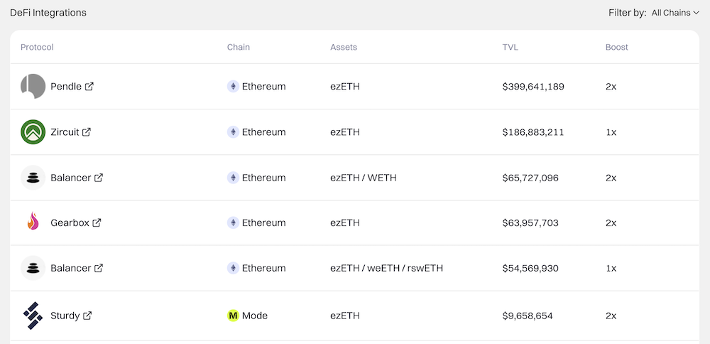Image resolution: width=710 pixels, height=344 pixels.
Task: Click Ethereum chain icon in Pendle row
Action: click(233, 86)
